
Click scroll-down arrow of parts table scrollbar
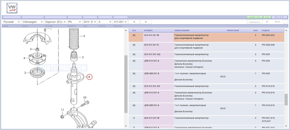(286, 126)
